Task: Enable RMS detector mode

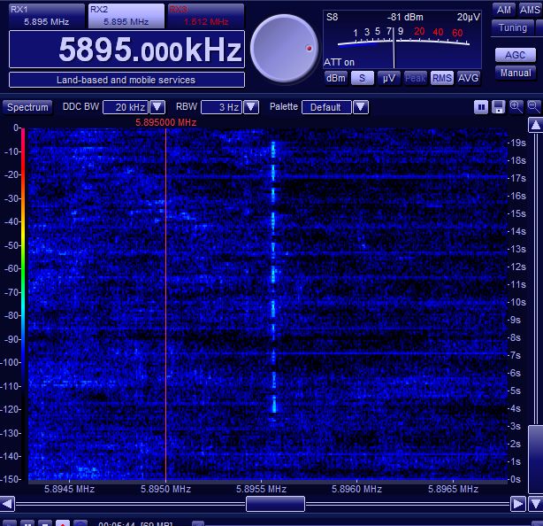Action: point(442,78)
